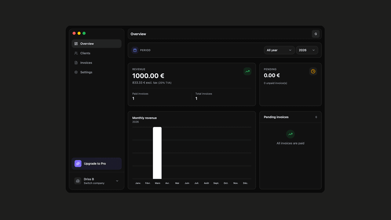Open the 2026 year dropdown

[307, 50]
